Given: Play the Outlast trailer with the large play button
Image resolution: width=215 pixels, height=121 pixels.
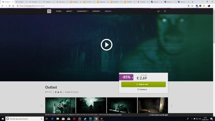Looking at the screenshot, I should click(x=106, y=45).
